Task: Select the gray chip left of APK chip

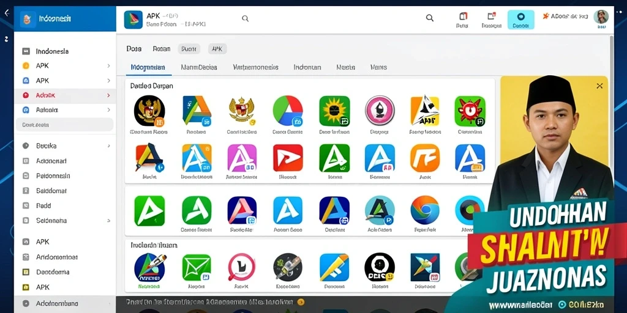Action: point(189,49)
